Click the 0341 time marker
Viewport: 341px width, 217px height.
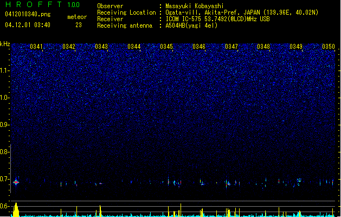pyautogui.click(x=36, y=47)
